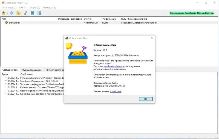Image resolution: width=219 pixels, height=139 pixels.
Task: Click the Заголовок column header
Action: 76,19
